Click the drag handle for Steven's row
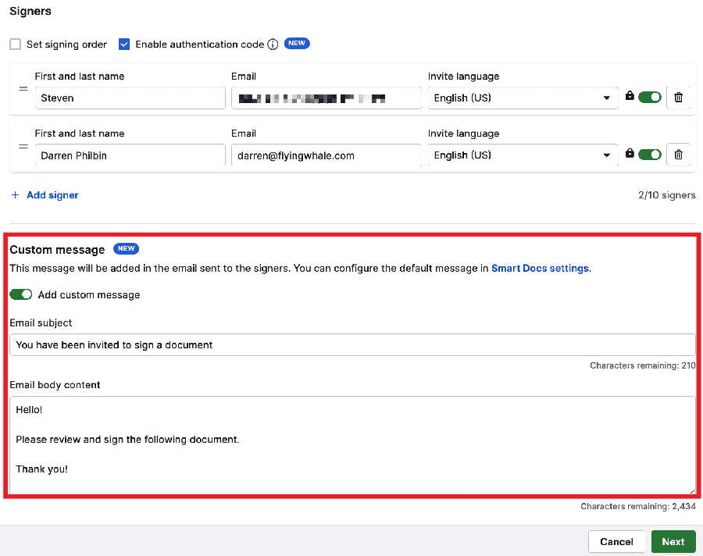This screenshot has width=703, height=556. [23, 88]
